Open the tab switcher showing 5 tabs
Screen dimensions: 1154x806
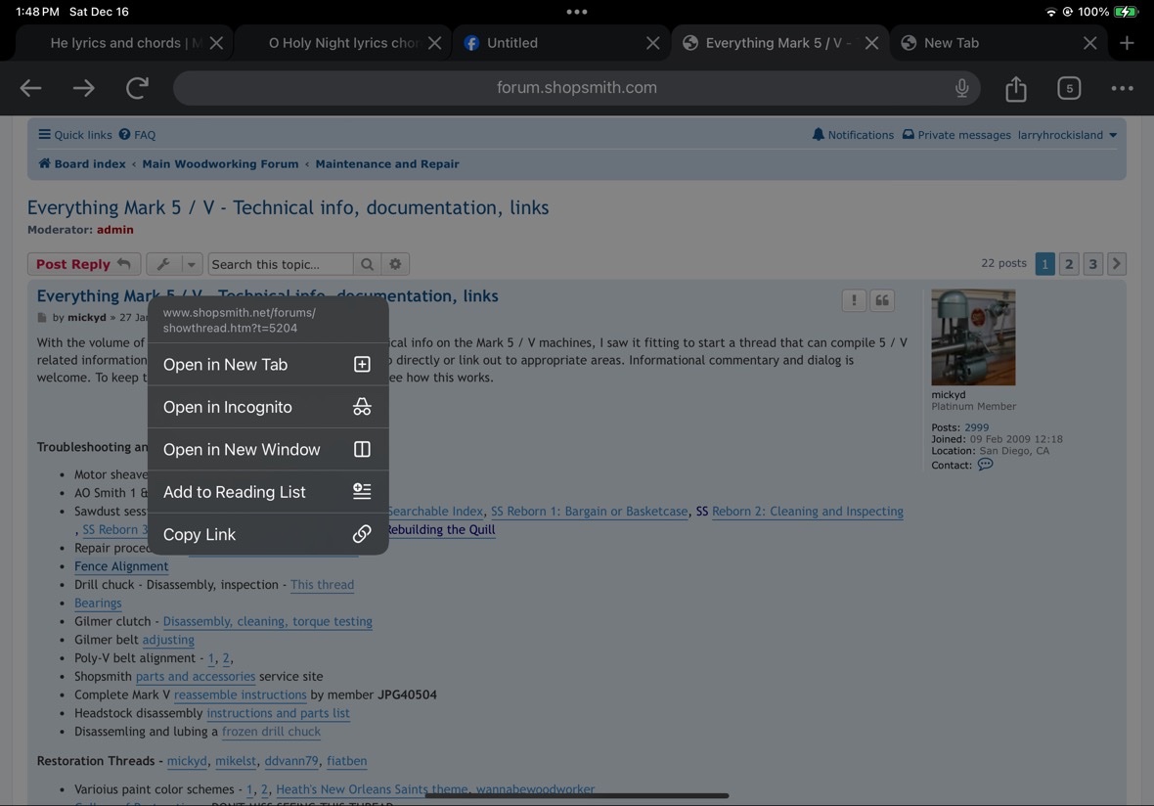point(1069,88)
